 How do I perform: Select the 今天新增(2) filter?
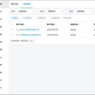(x=27, y=18)
